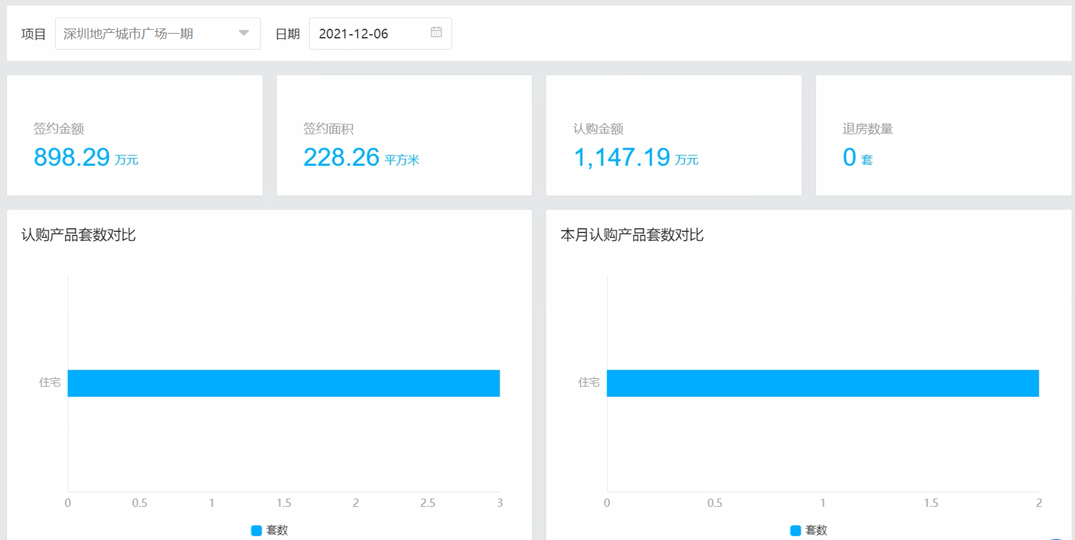This screenshot has width=1075, height=540.
Task: Click the 住宅 bar in 本月认购产品套数对比 chart
Action: [x=822, y=383]
